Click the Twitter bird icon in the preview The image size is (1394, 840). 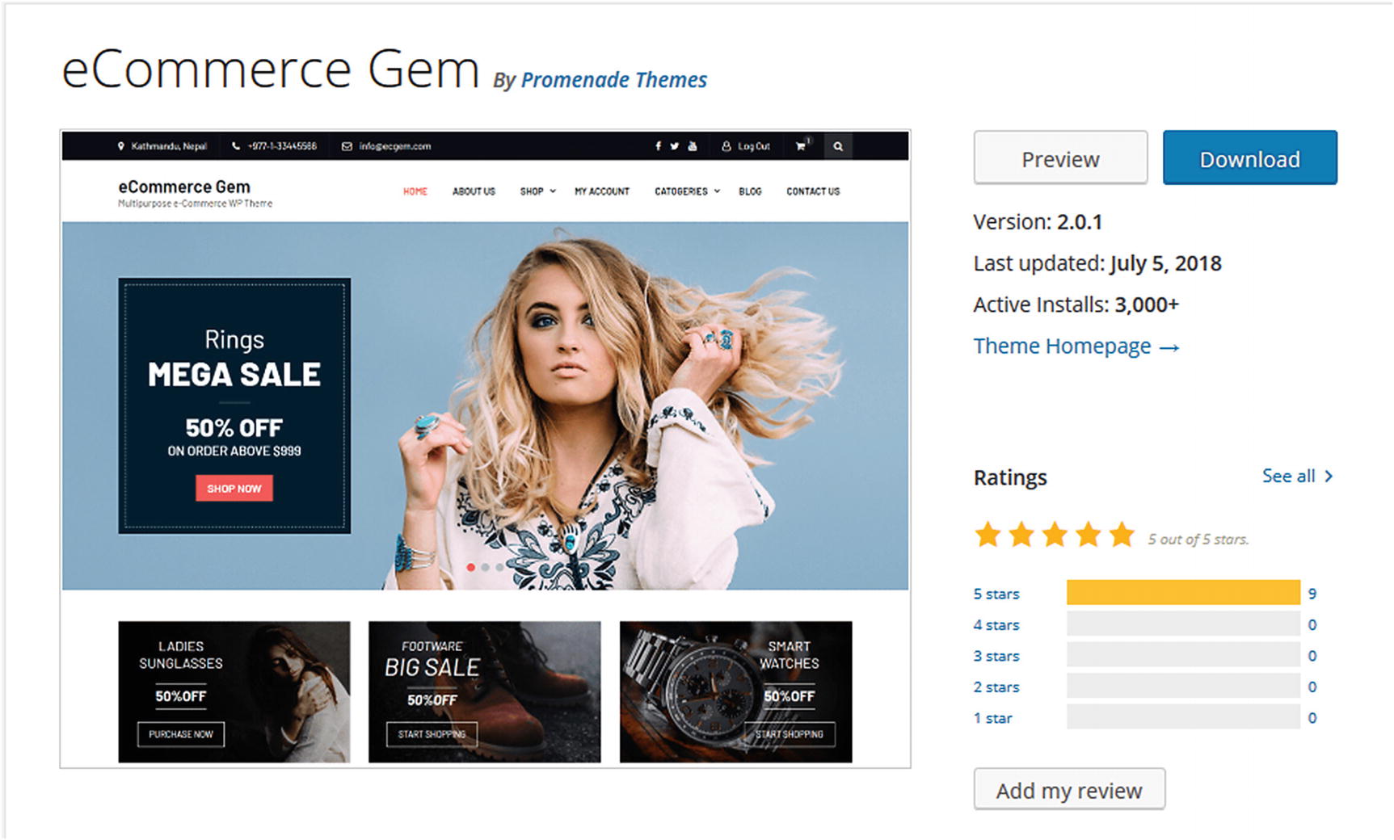pos(674,146)
